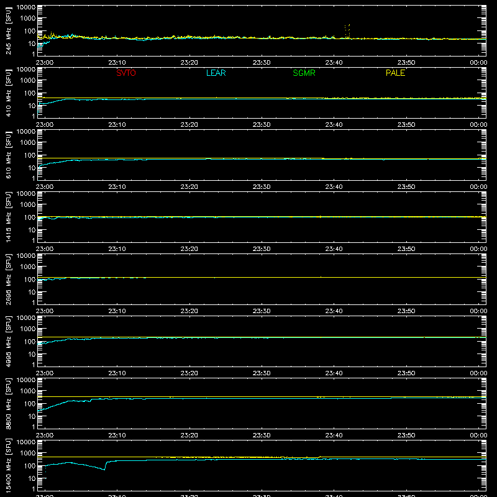Image resolution: width=497 pixels, height=497 pixels.
Task: Select the 245 MHz [SFU] axis title
Action: pyautogui.click(x=9, y=30)
